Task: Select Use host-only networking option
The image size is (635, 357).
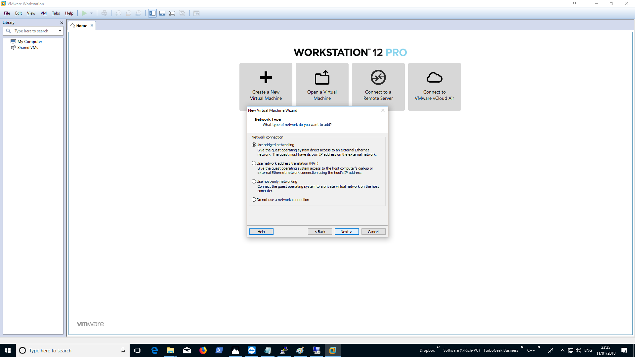Action: pyautogui.click(x=275, y=181)
